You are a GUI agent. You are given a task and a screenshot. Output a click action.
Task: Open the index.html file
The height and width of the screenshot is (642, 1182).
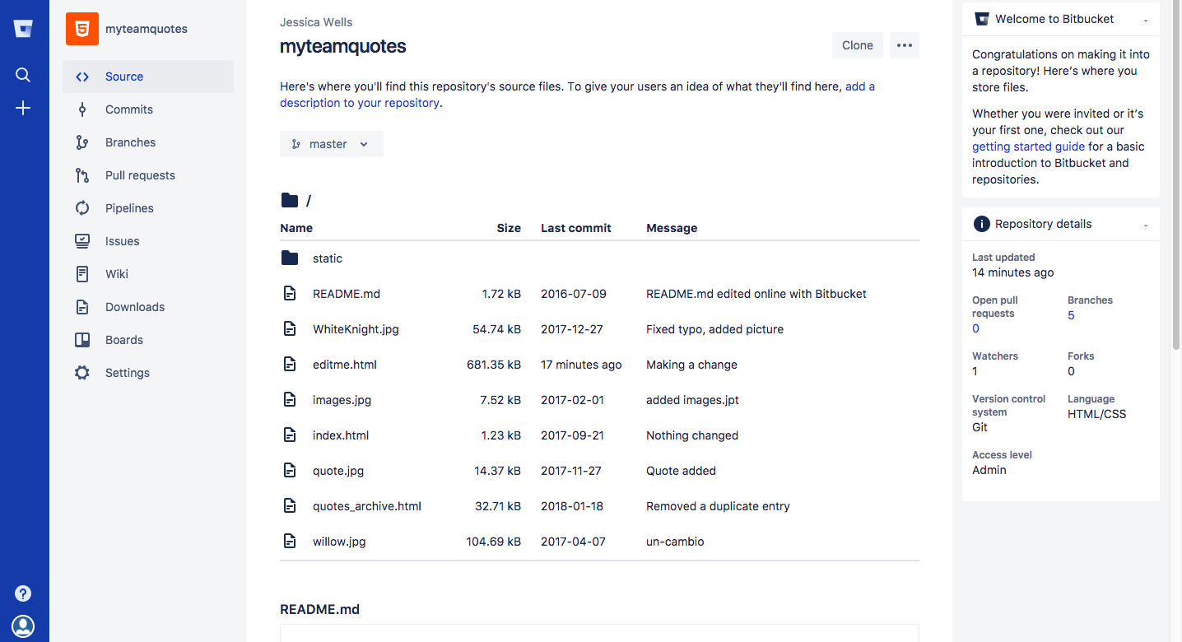pos(341,435)
